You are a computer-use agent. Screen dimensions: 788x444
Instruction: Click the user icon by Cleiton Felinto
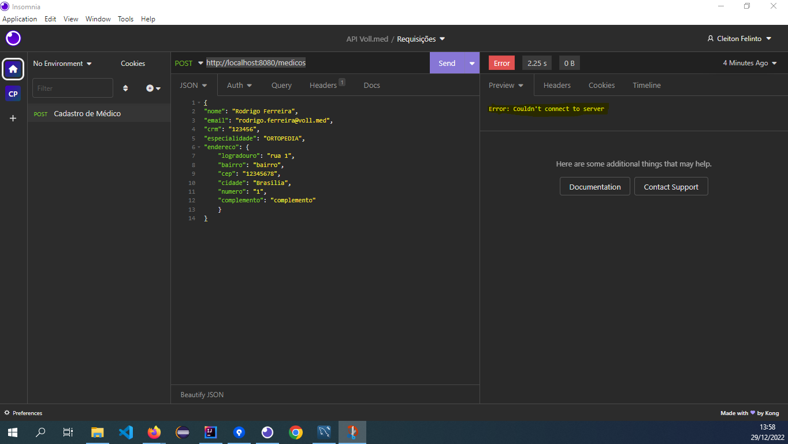(711, 39)
